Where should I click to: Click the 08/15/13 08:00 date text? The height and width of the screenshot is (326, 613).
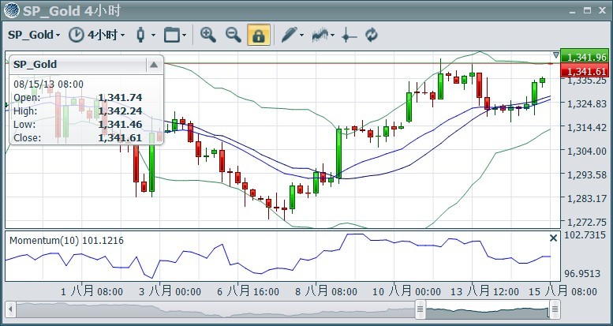point(48,84)
